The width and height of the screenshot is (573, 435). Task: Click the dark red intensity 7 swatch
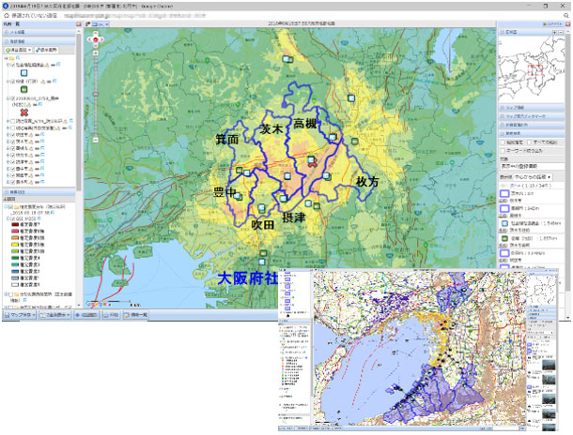point(15,225)
